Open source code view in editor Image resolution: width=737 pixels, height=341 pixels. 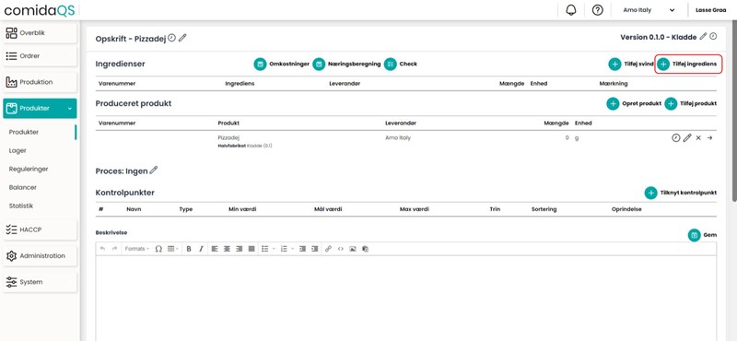340,249
